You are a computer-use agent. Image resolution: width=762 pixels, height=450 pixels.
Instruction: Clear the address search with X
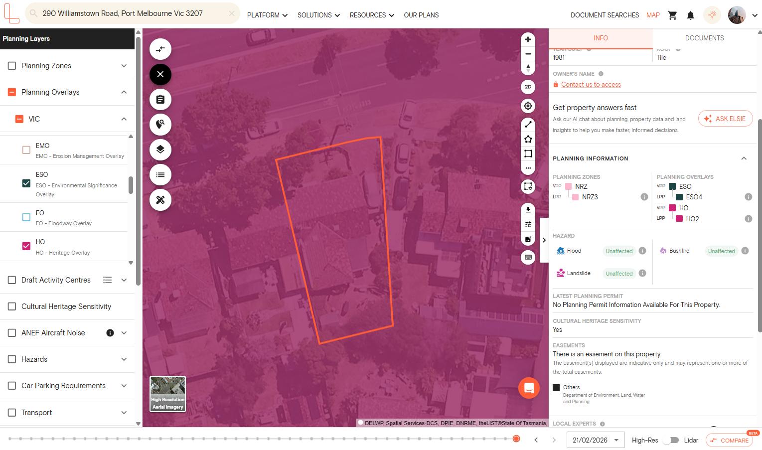click(231, 13)
